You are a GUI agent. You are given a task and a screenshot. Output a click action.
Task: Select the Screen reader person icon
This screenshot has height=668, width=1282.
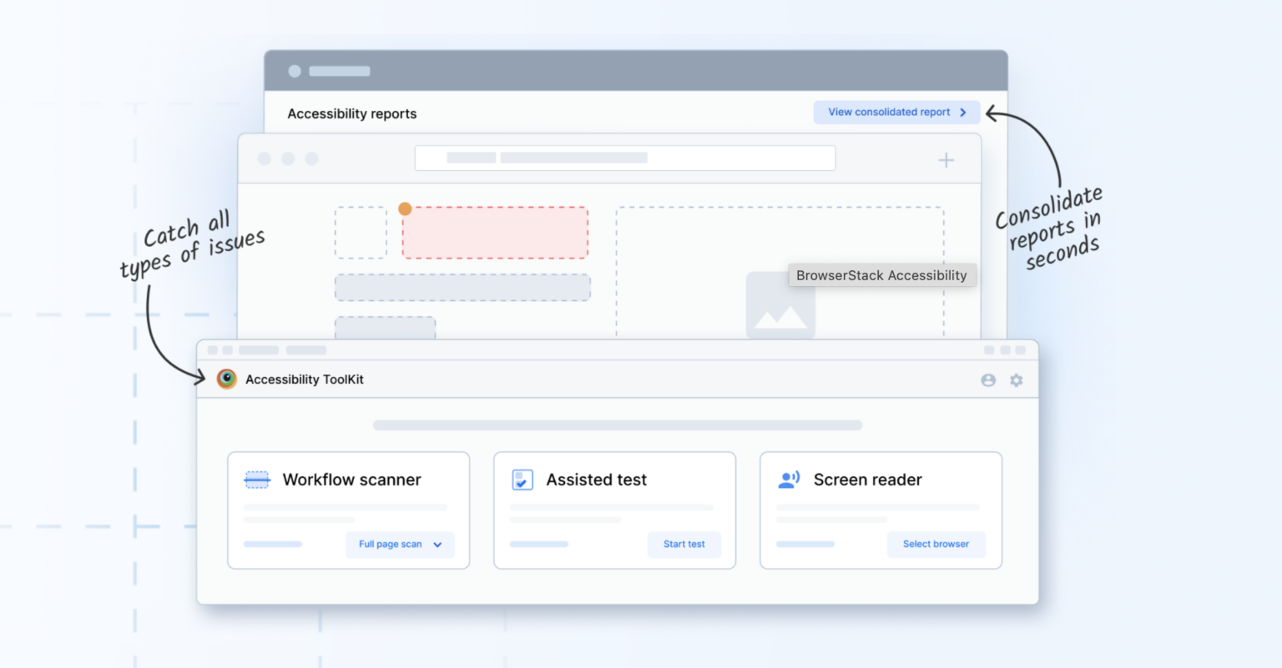coord(788,480)
